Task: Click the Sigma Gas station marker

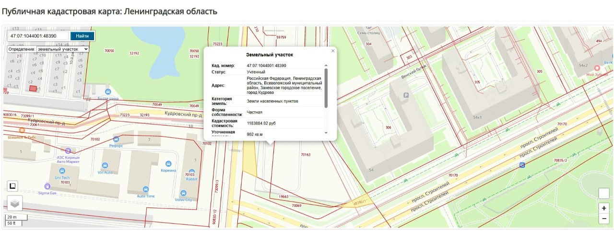Action: 47,186
